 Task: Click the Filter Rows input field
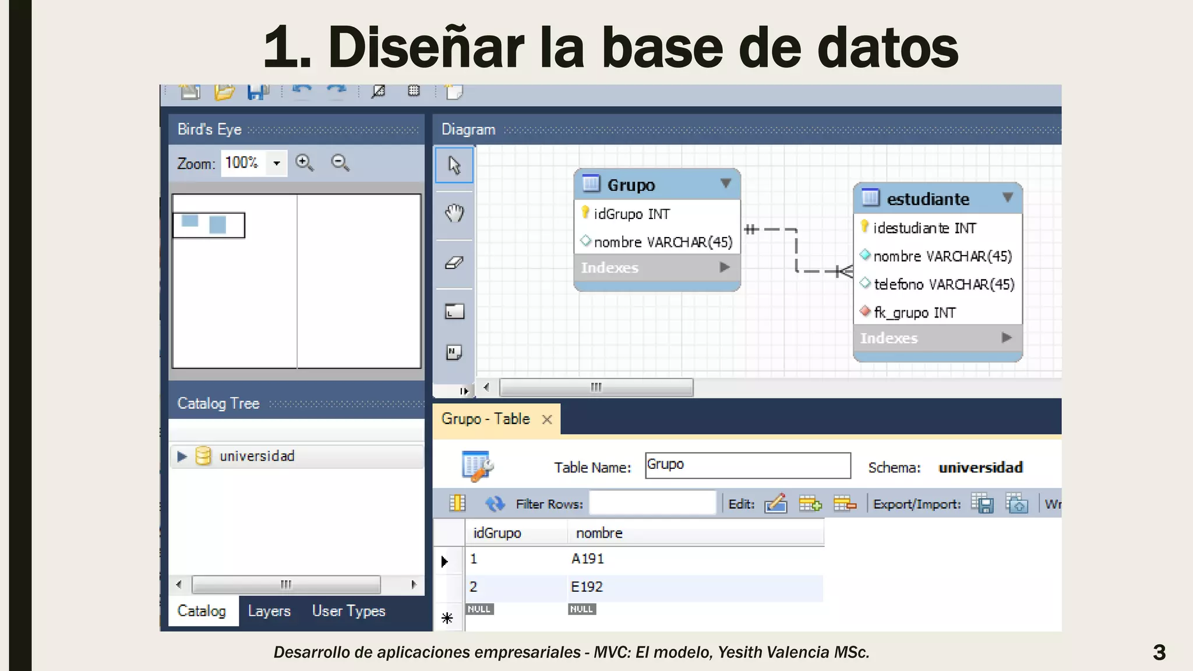pyautogui.click(x=652, y=503)
